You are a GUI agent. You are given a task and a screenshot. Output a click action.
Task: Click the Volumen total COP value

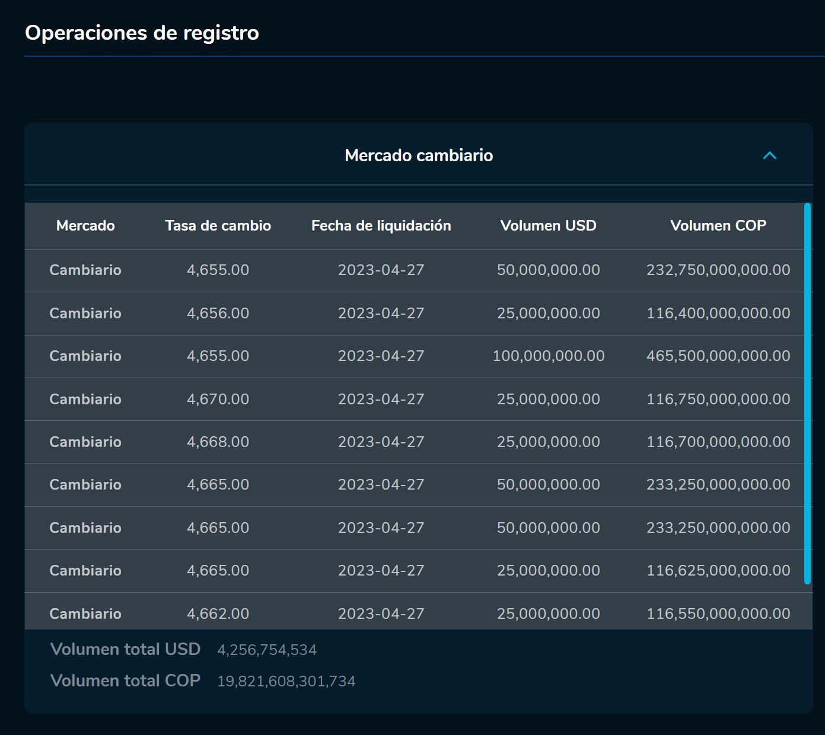tap(286, 682)
